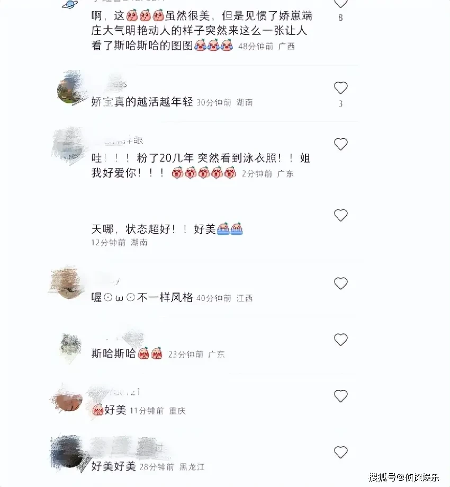
Task: Open avatar beside the 泳衣照 comment
Action: (x=68, y=146)
